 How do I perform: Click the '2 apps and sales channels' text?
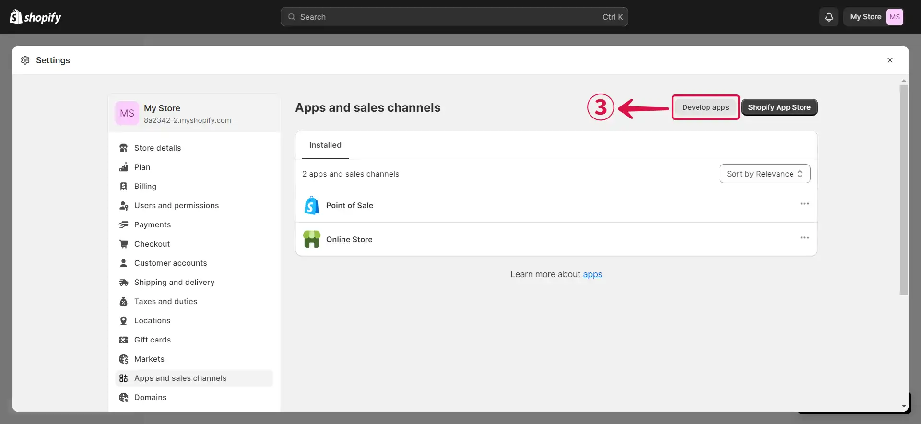tap(351, 174)
